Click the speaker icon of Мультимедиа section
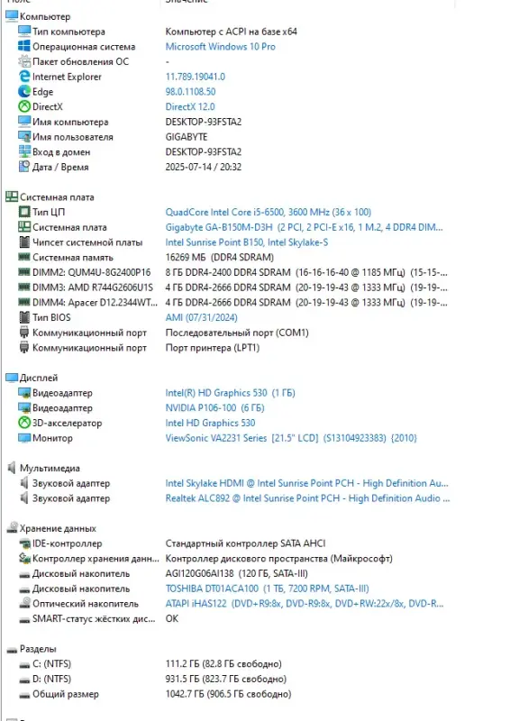 tap(12, 468)
